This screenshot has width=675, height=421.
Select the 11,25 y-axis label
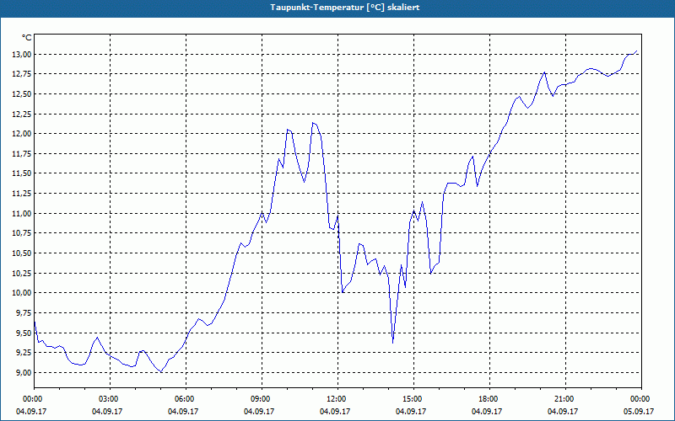click(24, 194)
